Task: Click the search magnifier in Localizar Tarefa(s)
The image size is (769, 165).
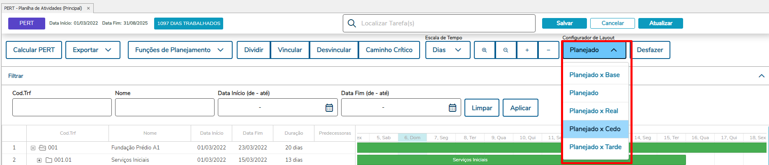Action: click(x=352, y=23)
